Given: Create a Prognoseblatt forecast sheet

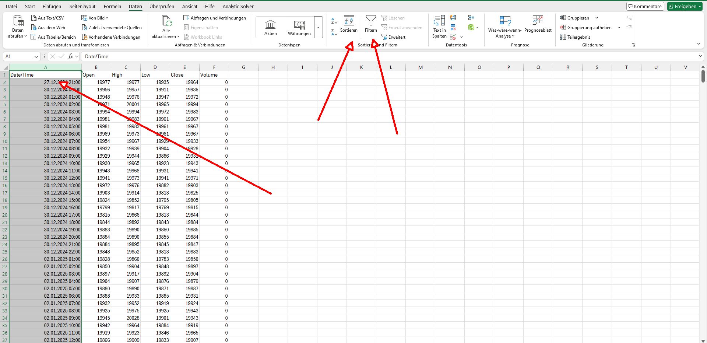Looking at the screenshot, I should coord(538,24).
